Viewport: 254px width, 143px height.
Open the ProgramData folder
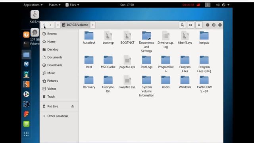pos(165,64)
